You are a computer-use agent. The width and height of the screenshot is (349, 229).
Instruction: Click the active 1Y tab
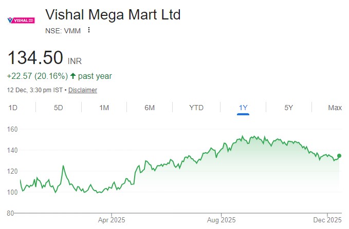[243, 108]
